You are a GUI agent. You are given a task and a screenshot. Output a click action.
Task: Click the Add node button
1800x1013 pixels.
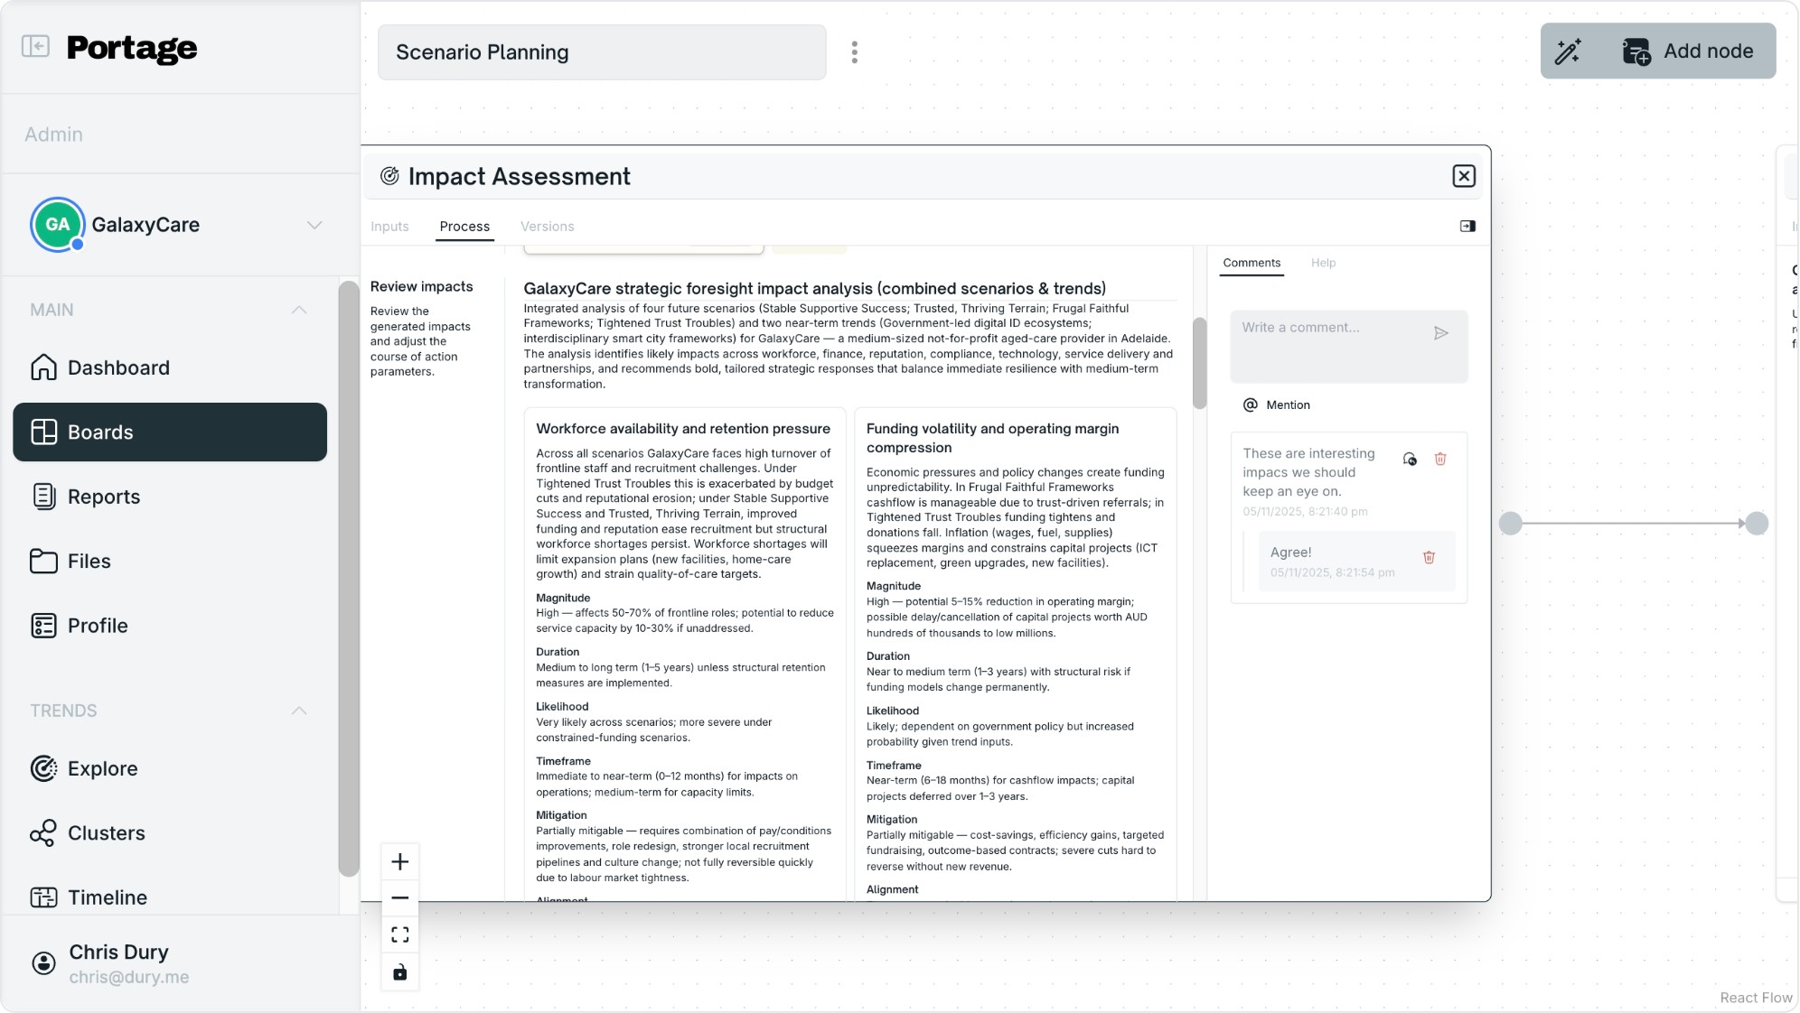click(1688, 51)
